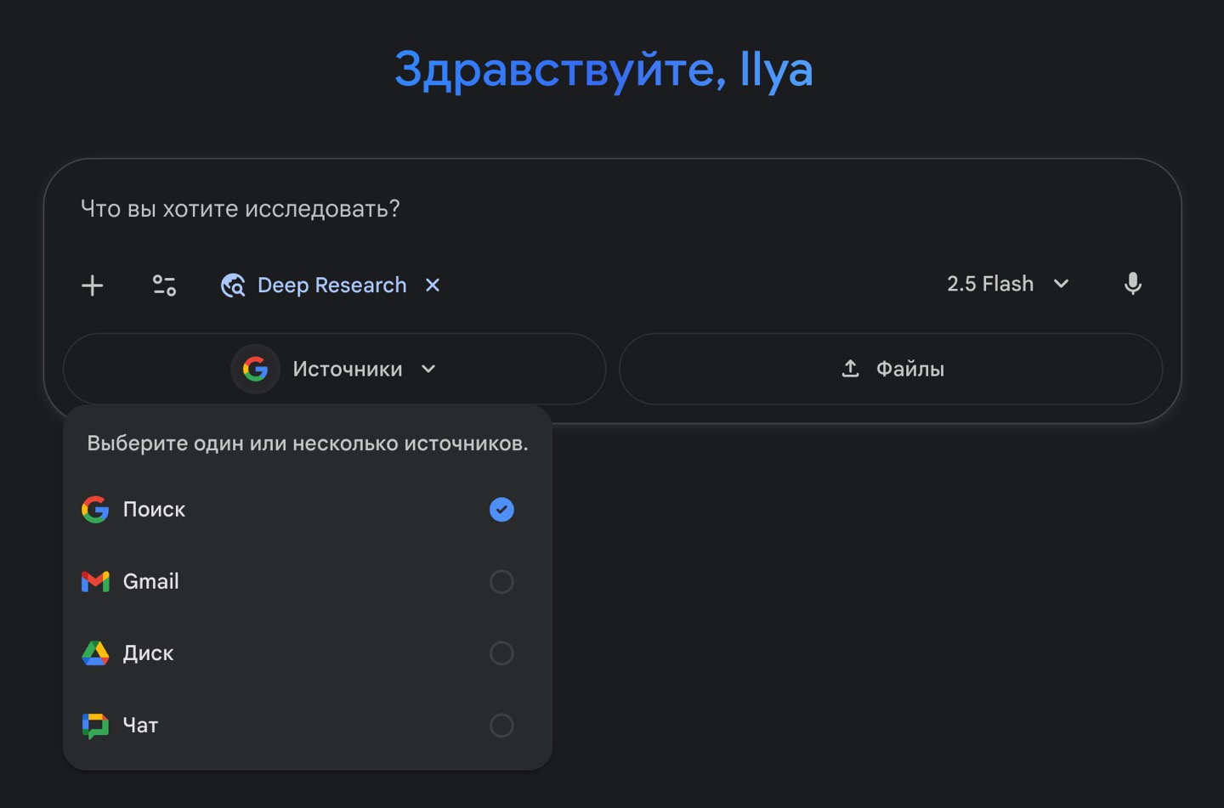The image size is (1224, 808).
Task: Click the Google logo in Источники button
Action: pos(255,369)
